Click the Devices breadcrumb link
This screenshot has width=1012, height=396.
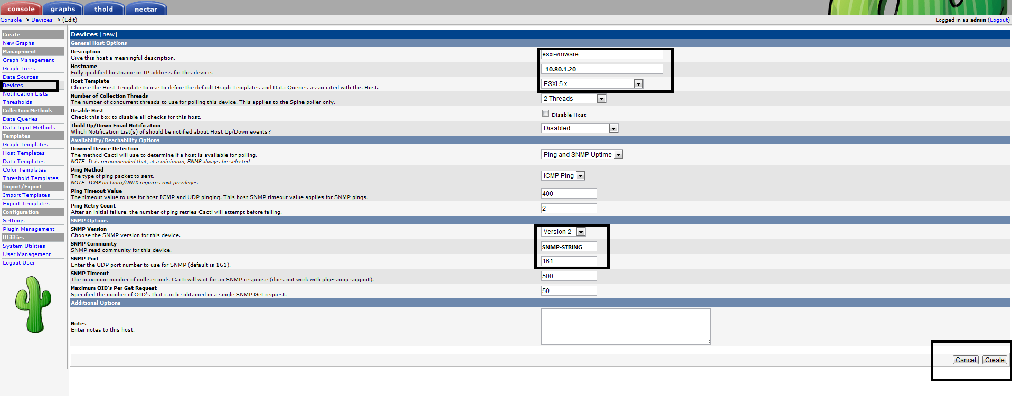[x=42, y=20]
